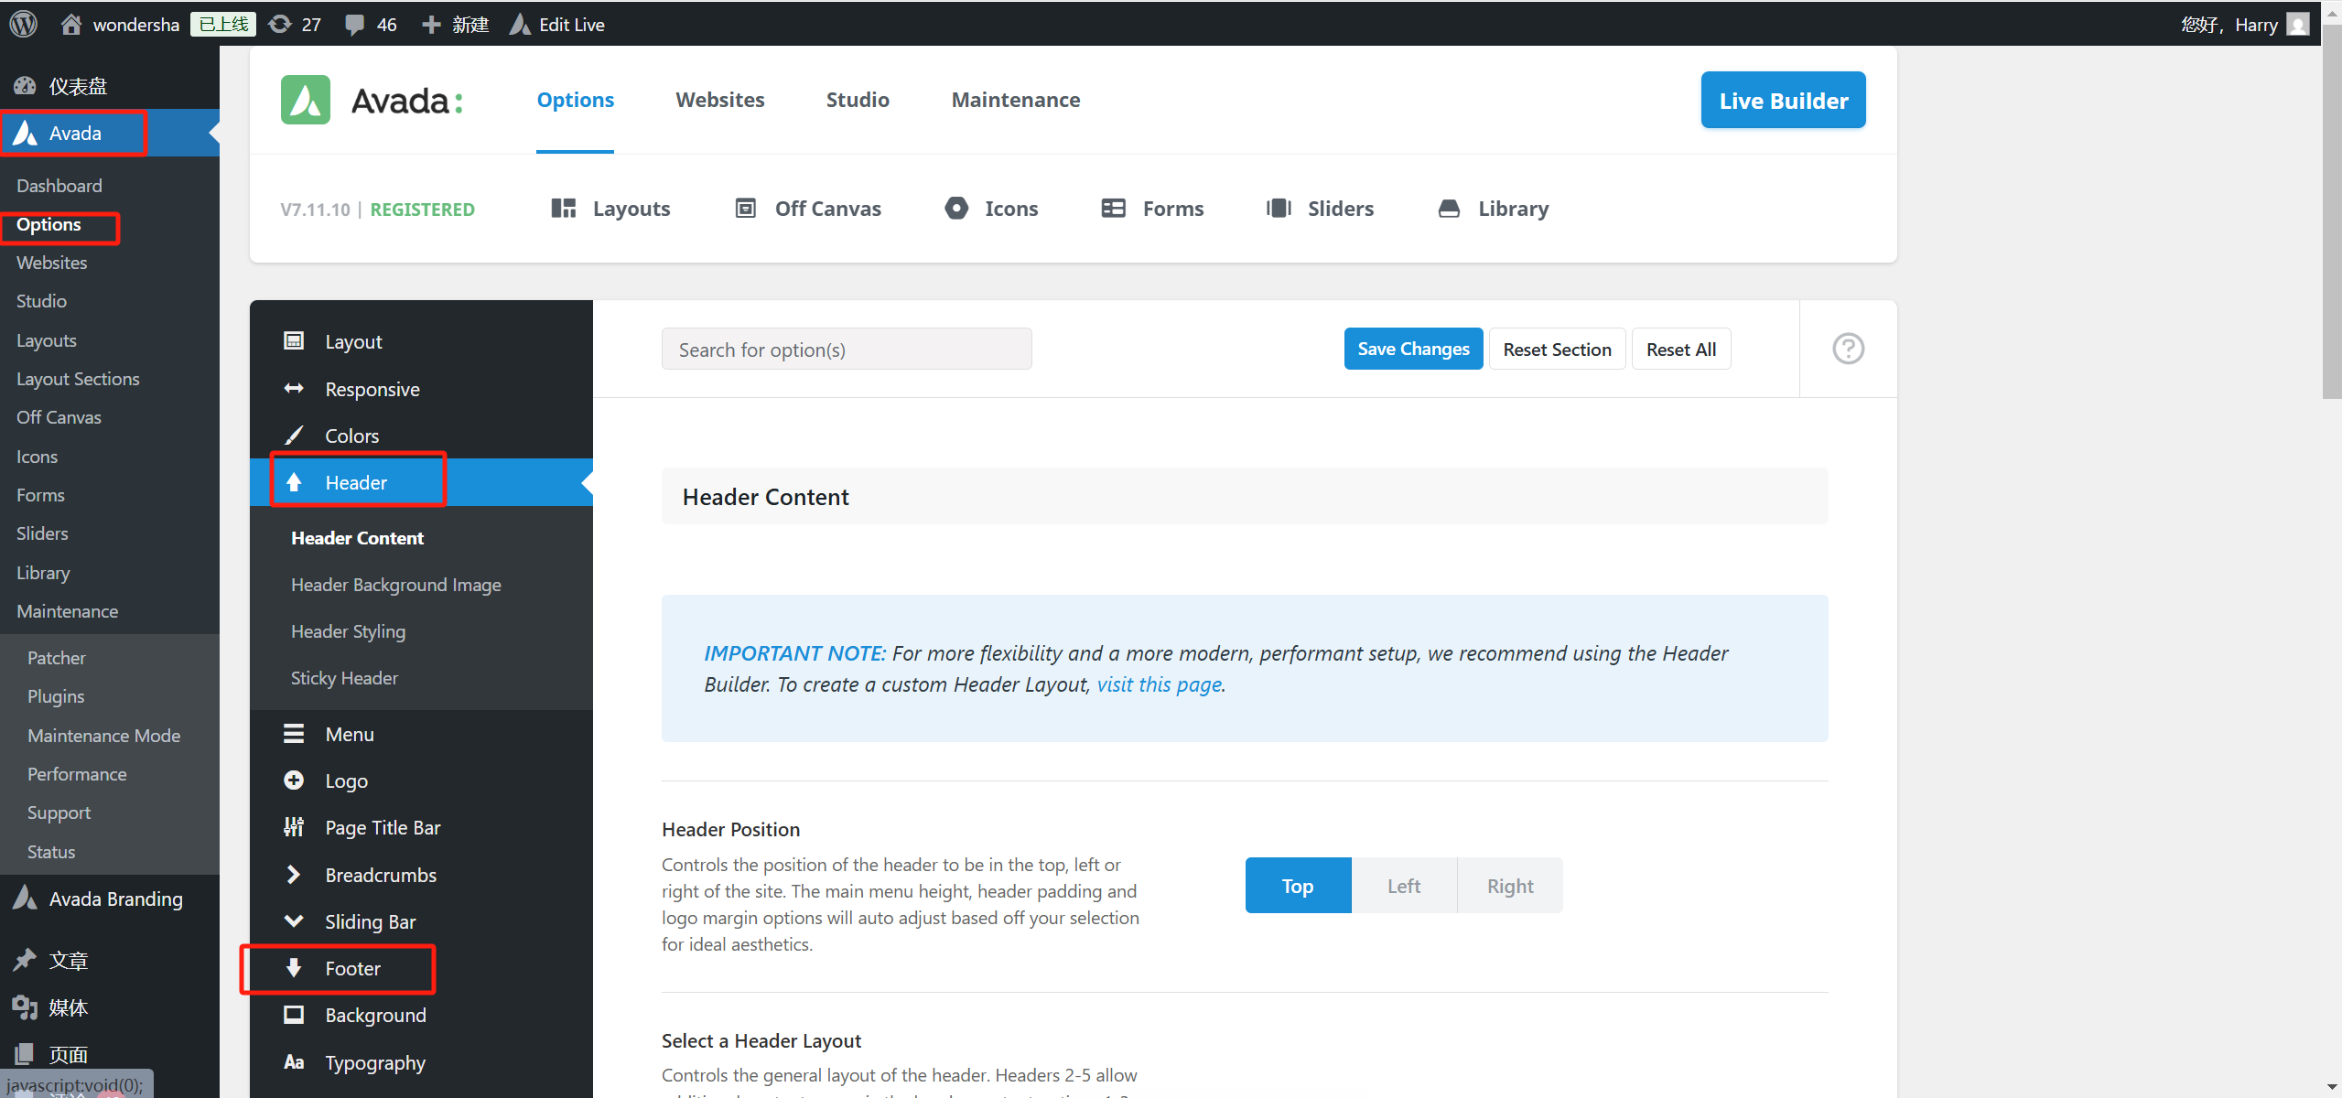Click the page vertical scrollbar thumb
Image resolution: width=2342 pixels, height=1098 pixels.
coord(2331,210)
